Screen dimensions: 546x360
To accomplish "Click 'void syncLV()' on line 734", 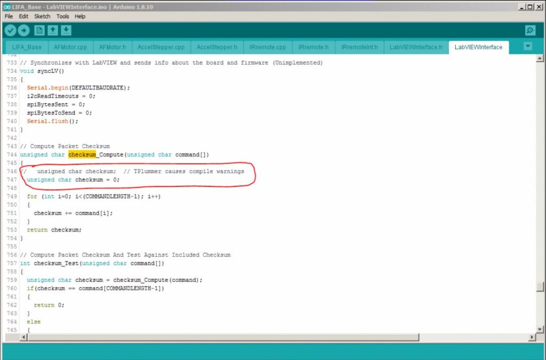I will pyautogui.click(x=42, y=71).
